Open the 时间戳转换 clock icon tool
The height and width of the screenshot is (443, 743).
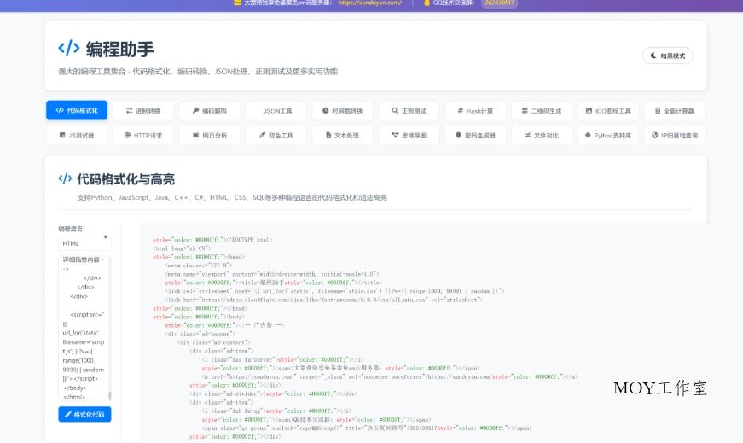343,110
